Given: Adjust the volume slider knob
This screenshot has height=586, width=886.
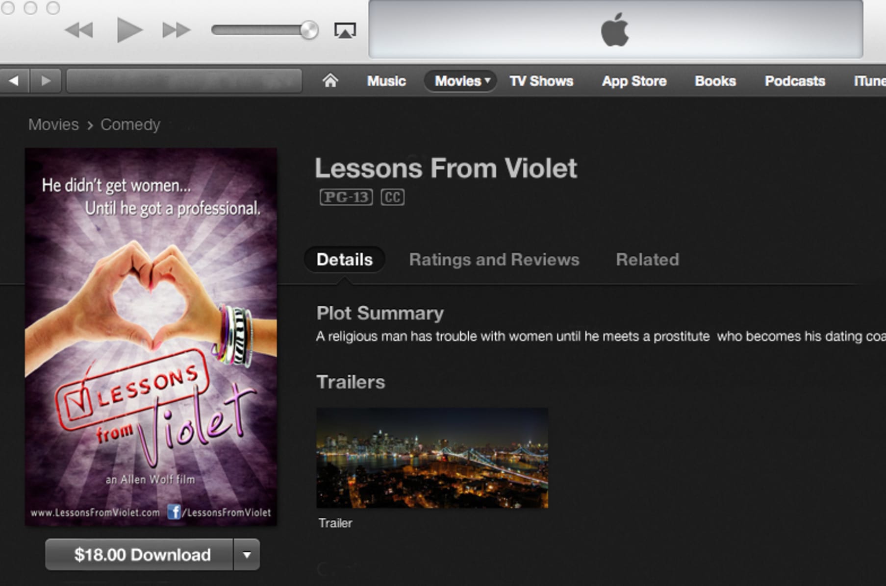Looking at the screenshot, I should click(x=309, y=30).
